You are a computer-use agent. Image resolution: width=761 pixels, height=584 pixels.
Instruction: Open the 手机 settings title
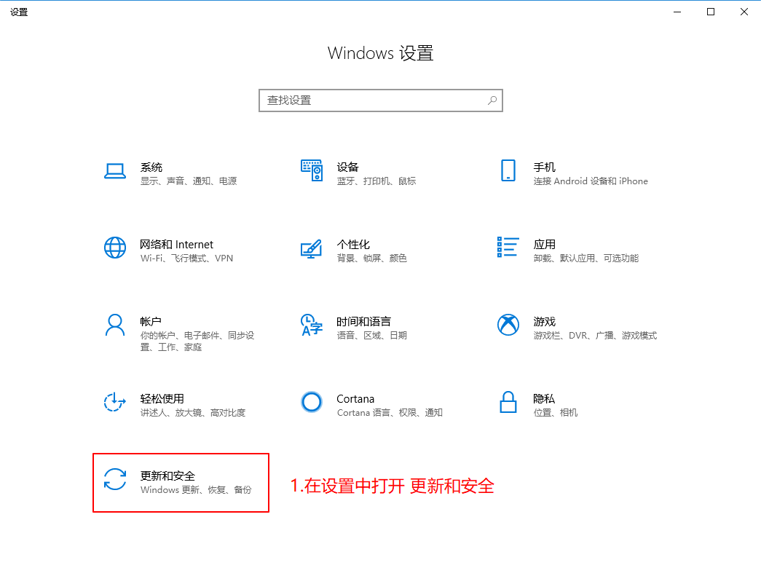coord(545,167)
